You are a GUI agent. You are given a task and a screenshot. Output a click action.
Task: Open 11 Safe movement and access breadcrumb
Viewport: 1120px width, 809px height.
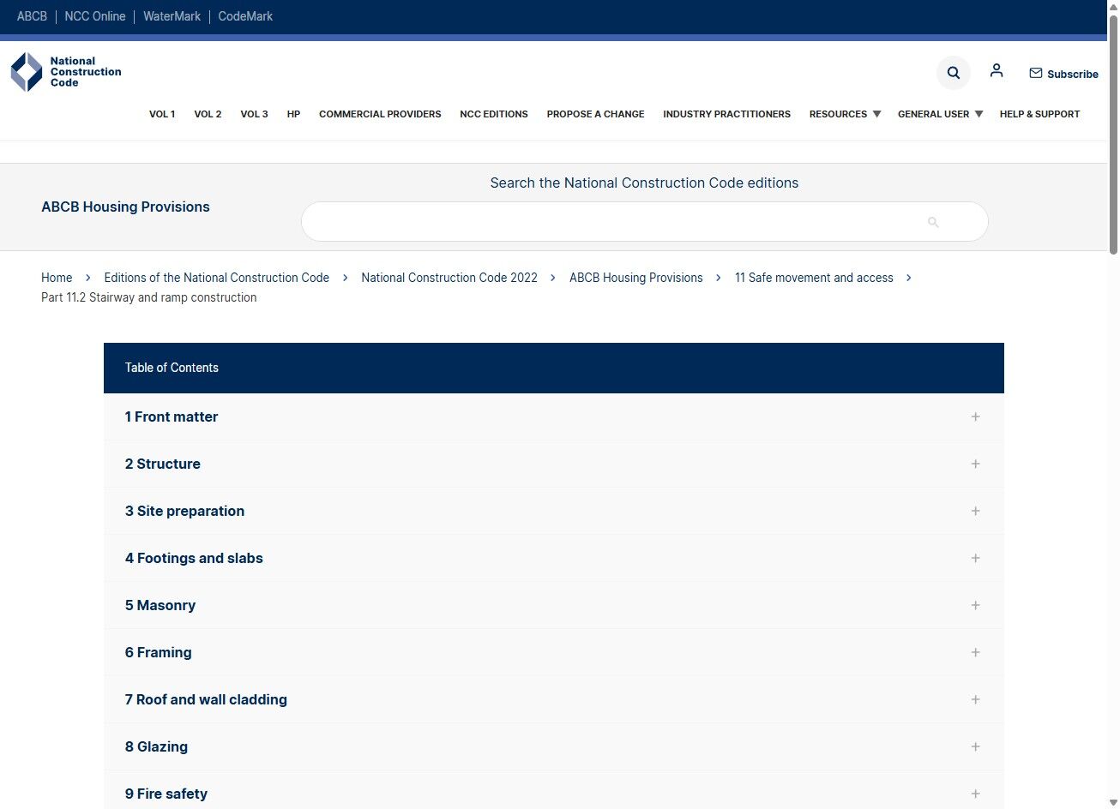[x=814, y=278]
